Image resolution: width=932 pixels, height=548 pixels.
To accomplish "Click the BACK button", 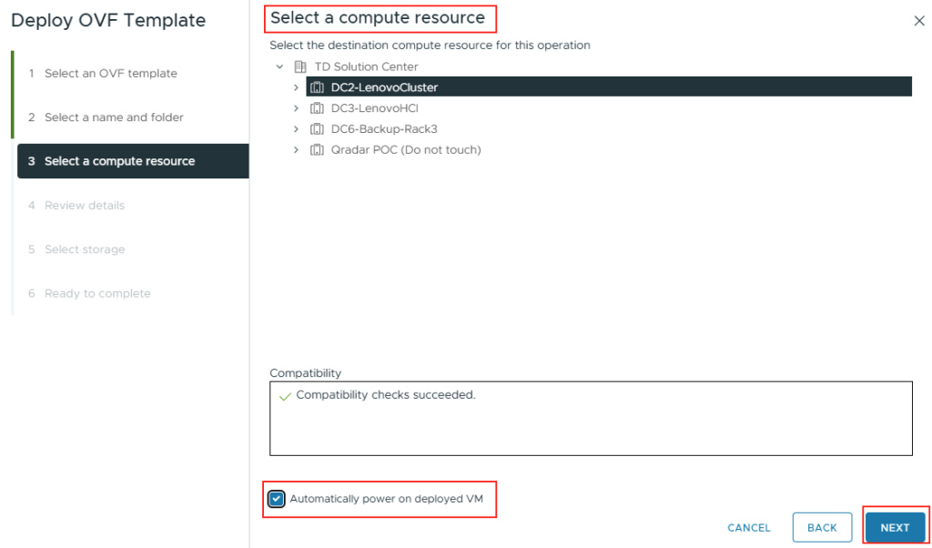I will 822,528.
